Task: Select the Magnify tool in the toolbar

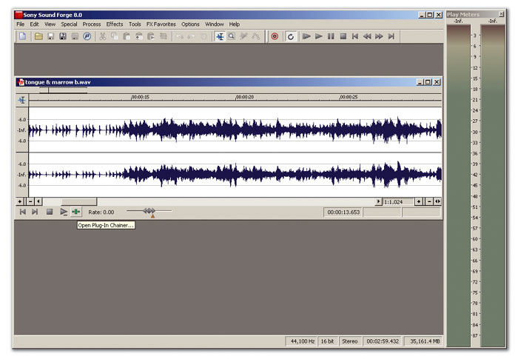Action: coord(232,36)
